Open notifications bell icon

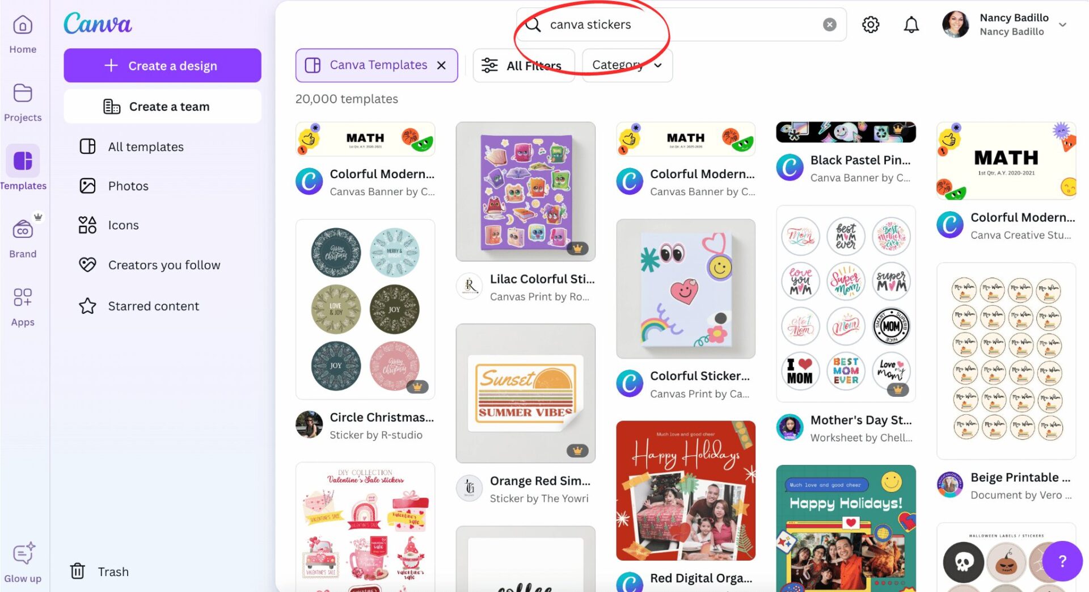point(911,24)
